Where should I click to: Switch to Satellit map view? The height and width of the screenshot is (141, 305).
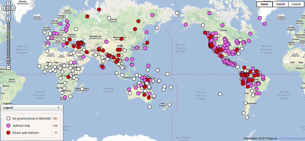click(x=281, y=4)
